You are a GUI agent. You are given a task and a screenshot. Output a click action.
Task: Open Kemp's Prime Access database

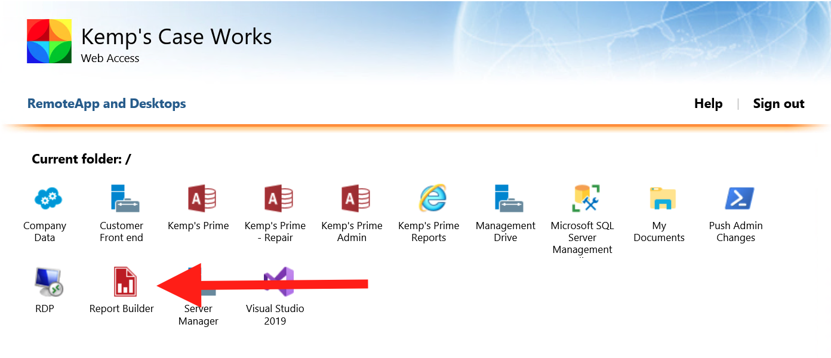pyautogui.click(x=198, y=199)
